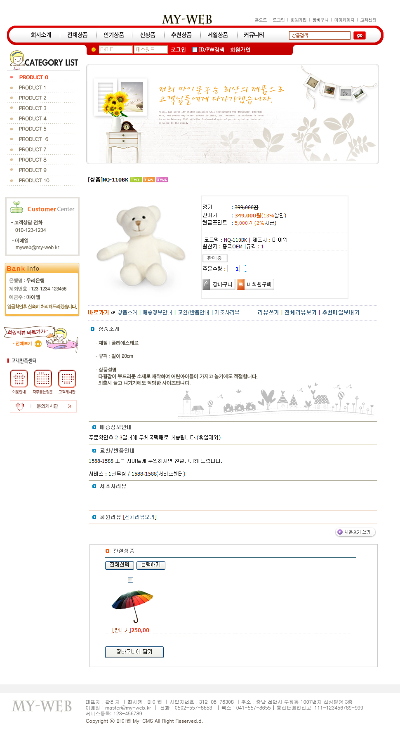Open the 자주묻는질문 FAQ icon

coord(43,379)
